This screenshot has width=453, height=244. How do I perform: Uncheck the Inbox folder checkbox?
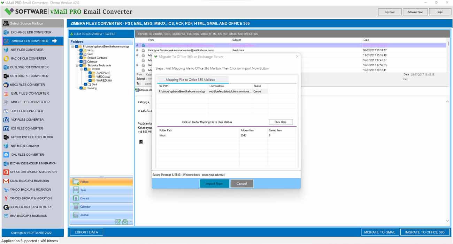click(81, 50)
